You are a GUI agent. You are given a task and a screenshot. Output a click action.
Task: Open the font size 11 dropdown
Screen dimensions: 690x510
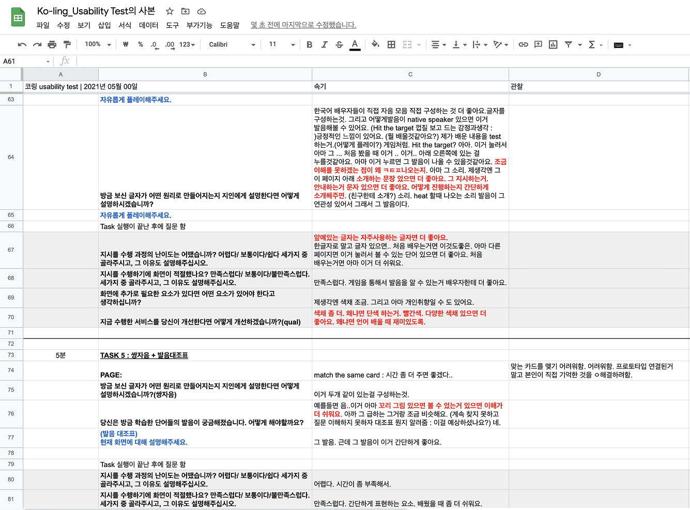(282, 44)
